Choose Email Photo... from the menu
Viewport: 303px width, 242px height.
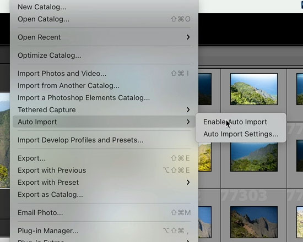coord(104,213)
